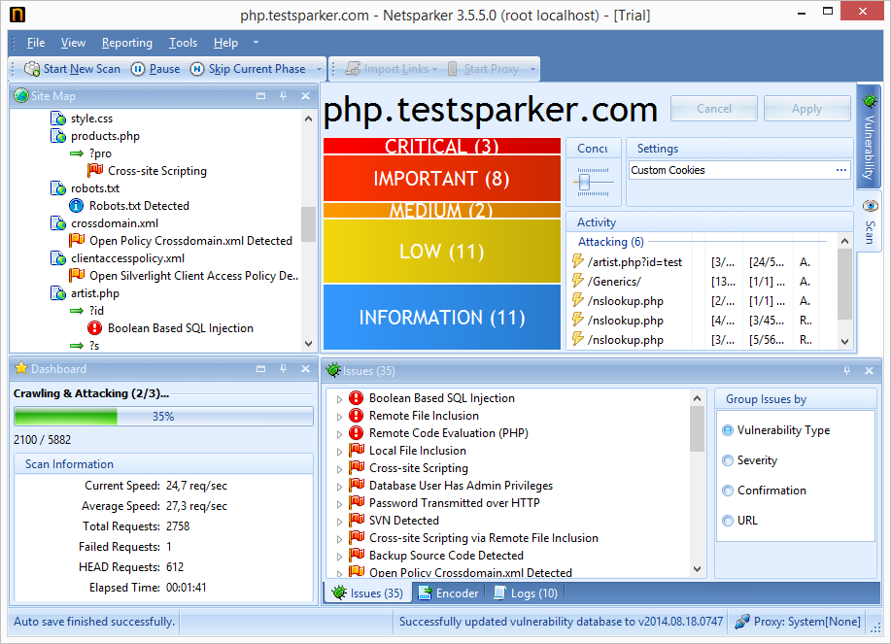Image resolution: width=891 pixels, height=644 pixels.
Task: Click the INFORMATION (11) severity bar
Action: (x=442, y=318)
